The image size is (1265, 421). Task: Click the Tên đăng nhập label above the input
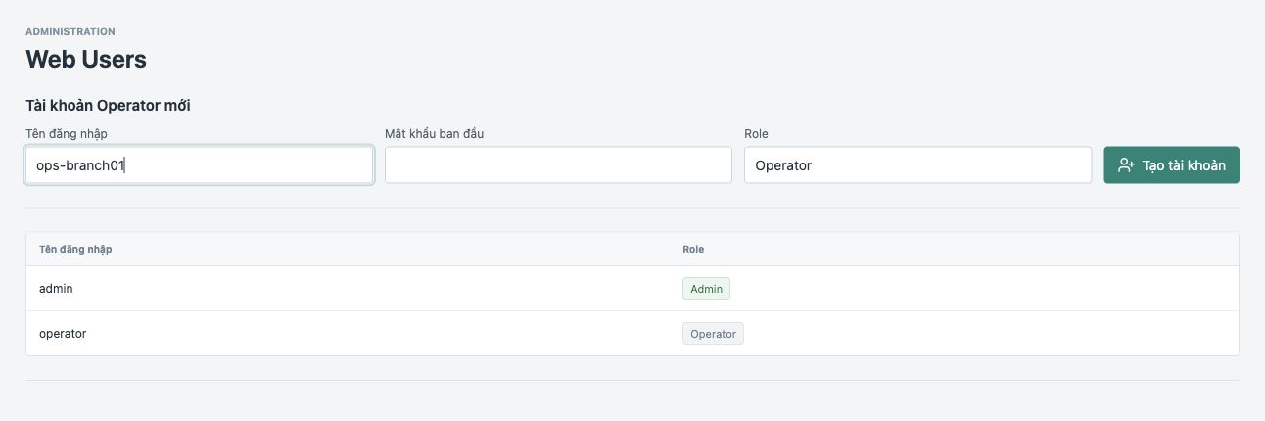point(66,134)
